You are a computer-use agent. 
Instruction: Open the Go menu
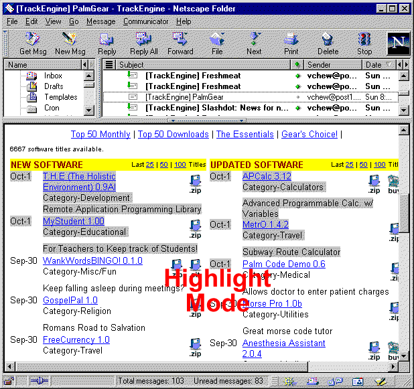pyautogui.click(x=74, y=21)
